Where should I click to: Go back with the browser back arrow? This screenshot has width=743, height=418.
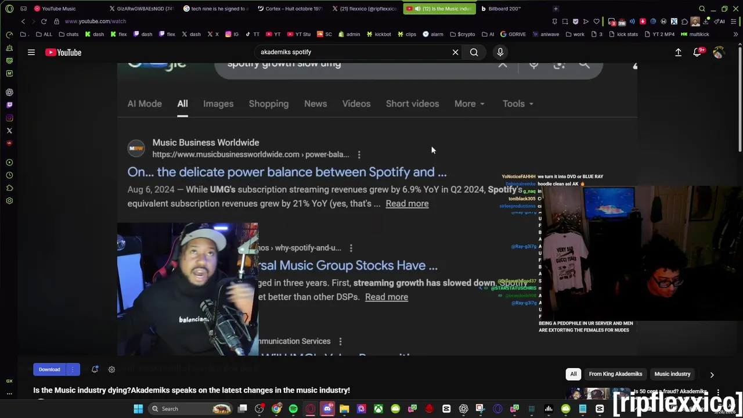pos(23,21)
